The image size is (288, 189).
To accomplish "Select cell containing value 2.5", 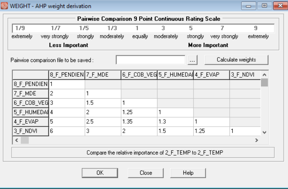I will click(x=103, y=122).
